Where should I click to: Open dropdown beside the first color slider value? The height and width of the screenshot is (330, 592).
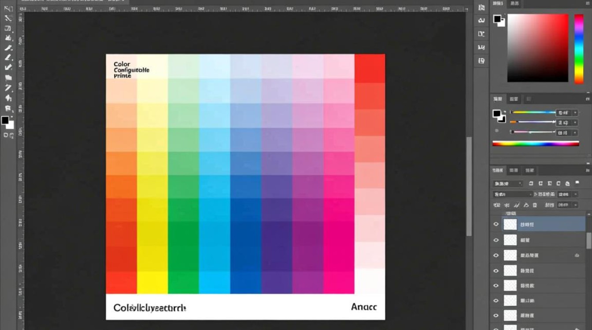(x=574, y=113)
